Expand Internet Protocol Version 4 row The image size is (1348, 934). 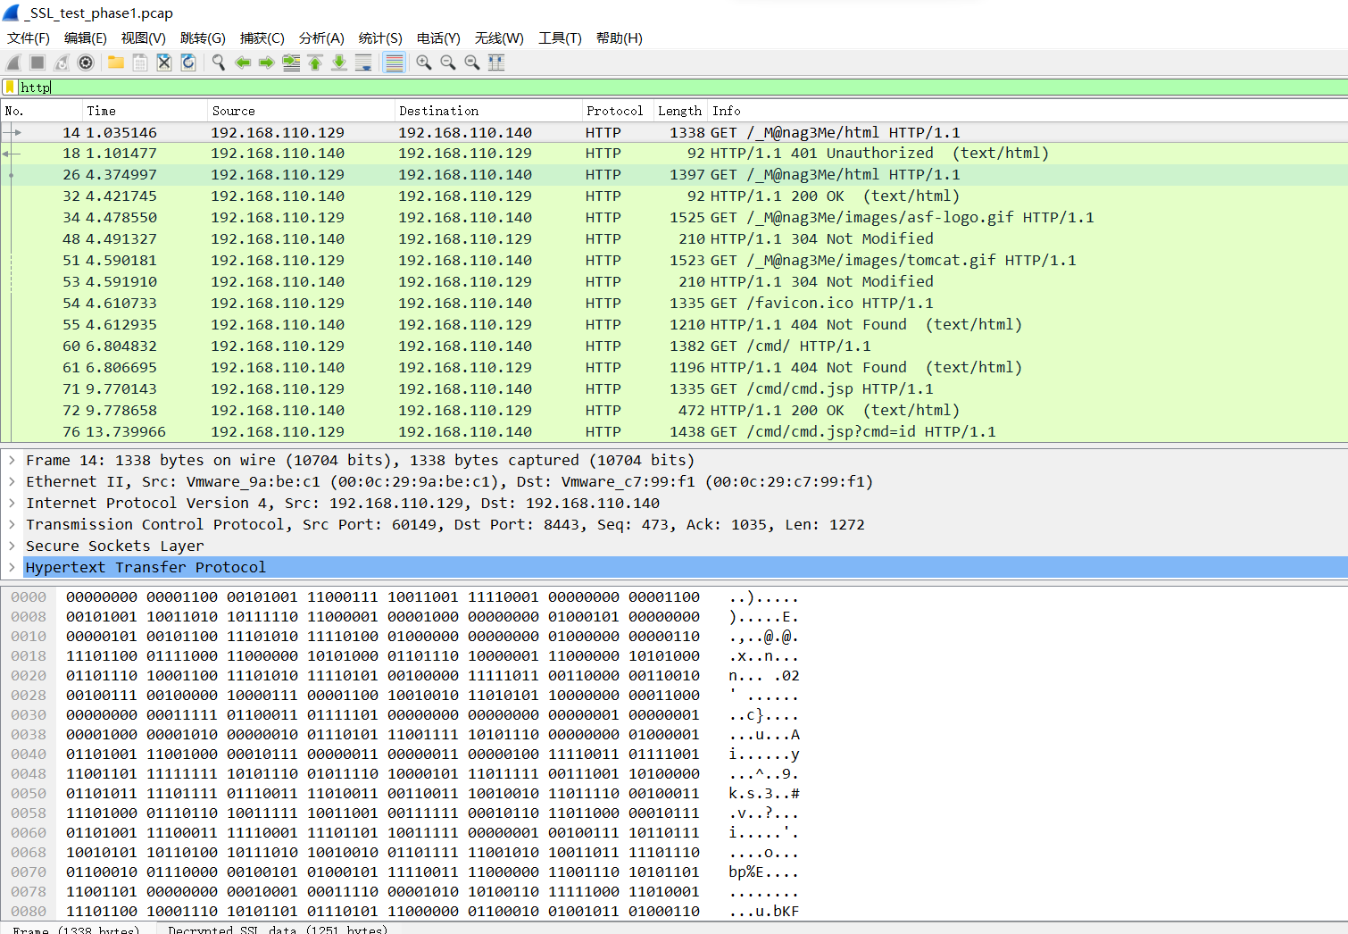tap(12, 504)
